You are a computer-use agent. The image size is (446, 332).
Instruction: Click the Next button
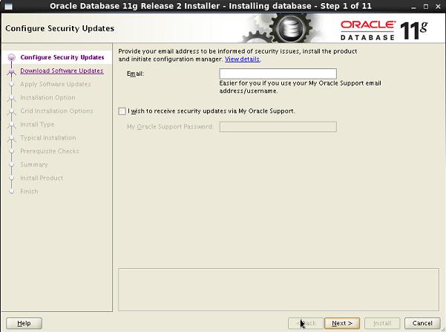click(342, 323)
